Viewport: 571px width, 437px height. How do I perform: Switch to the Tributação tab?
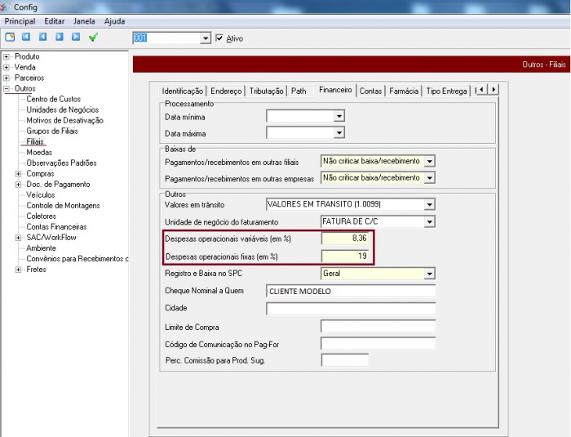(x=266, y=91)
